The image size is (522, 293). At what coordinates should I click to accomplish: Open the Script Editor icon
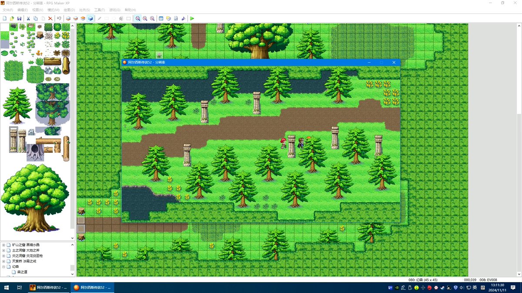176,19
